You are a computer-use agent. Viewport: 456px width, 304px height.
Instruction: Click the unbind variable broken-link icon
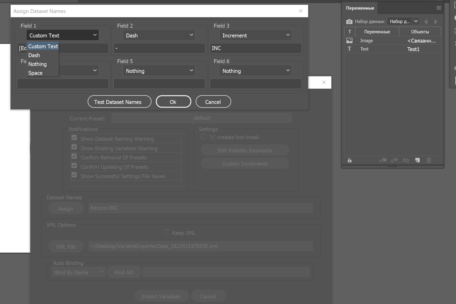pos(406,160)
